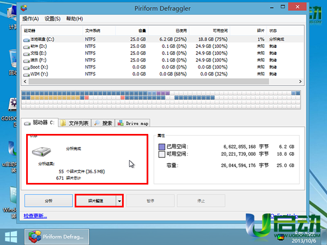
Task: Click the folder icon on 文件列表 tab
Action: click(63, 123)
